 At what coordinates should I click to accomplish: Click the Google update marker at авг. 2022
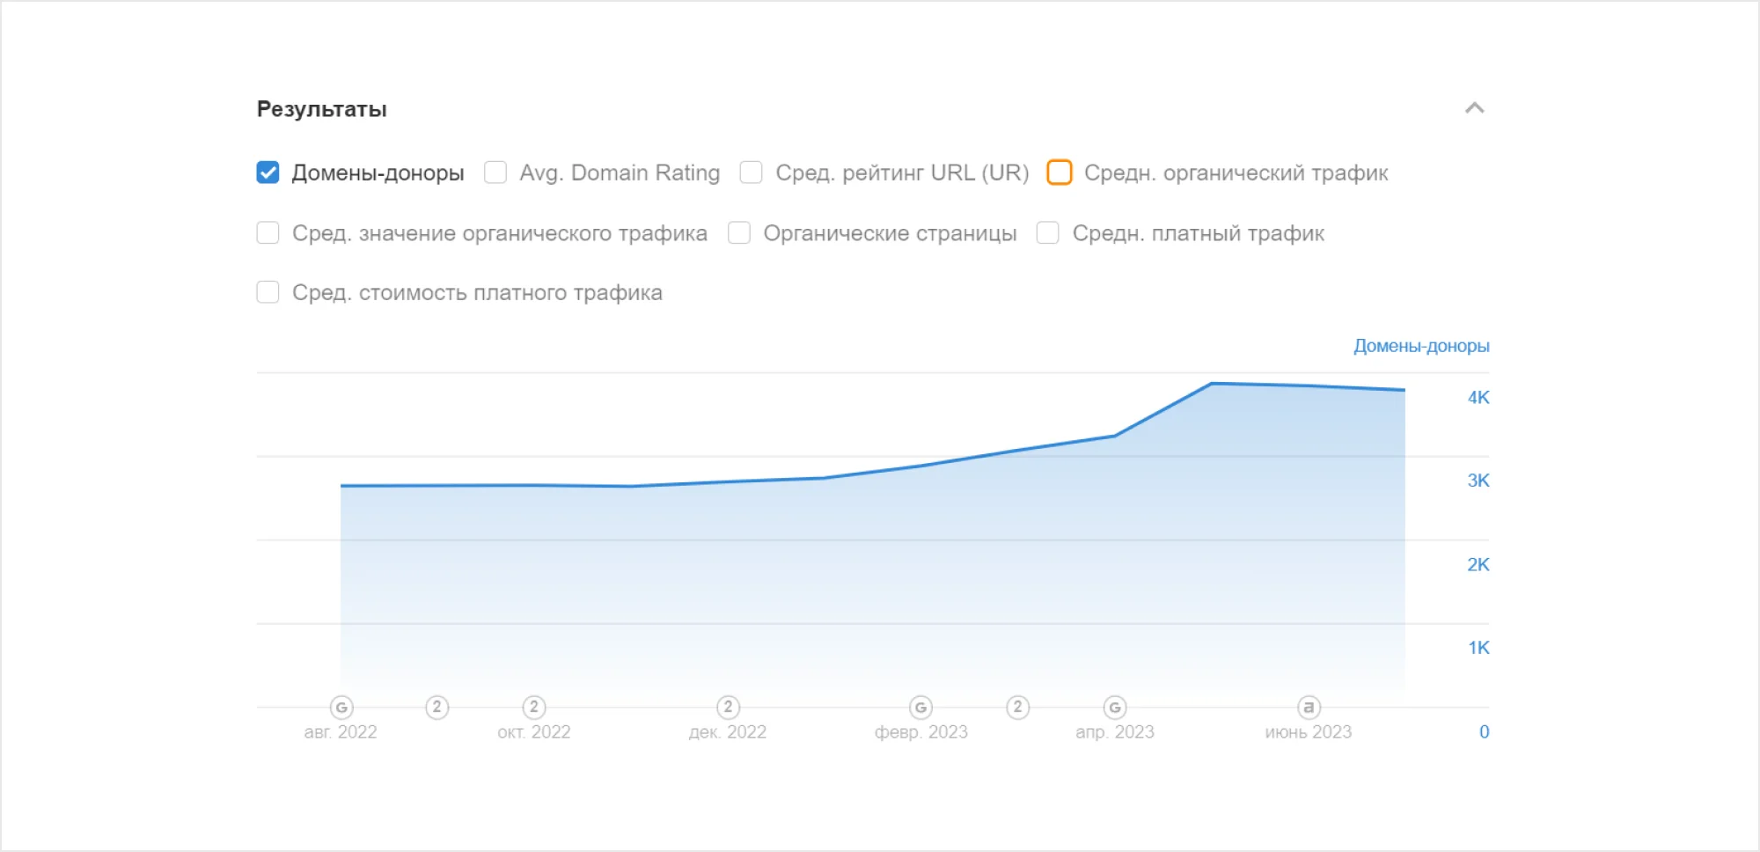(x=341, y=707)
